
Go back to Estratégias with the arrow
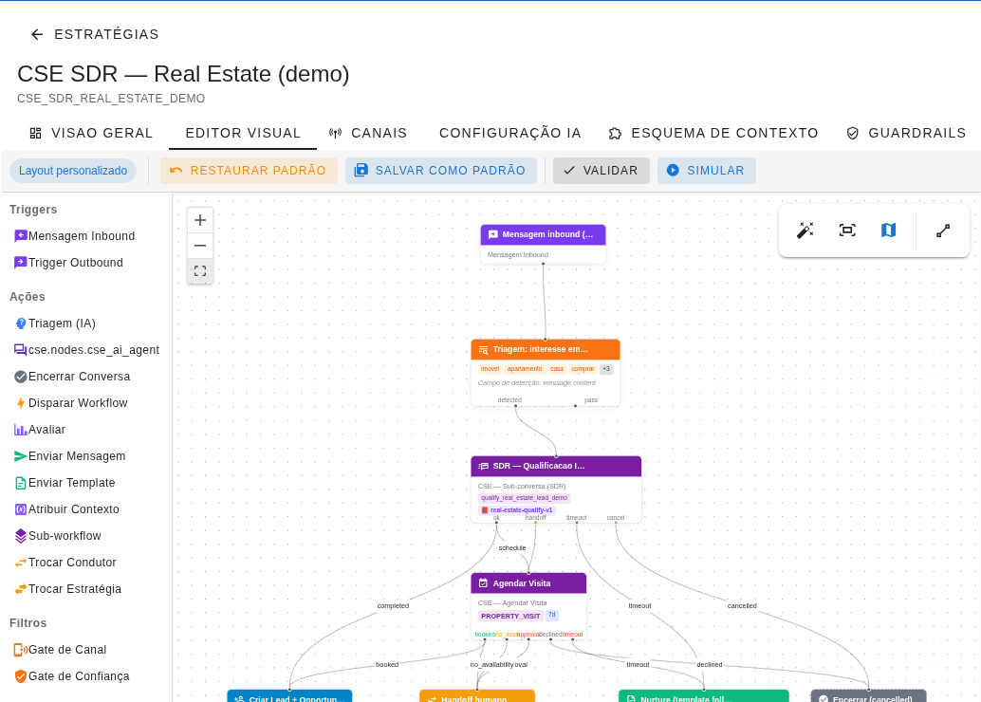coord(38,34)
